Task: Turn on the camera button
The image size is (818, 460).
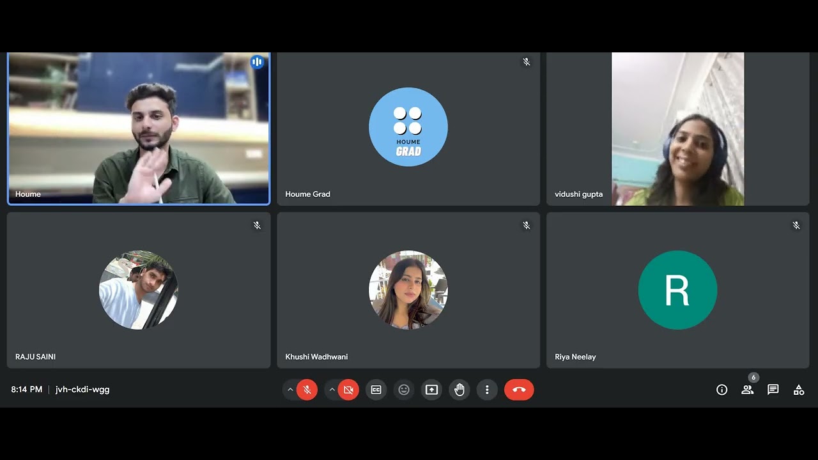Action: [348, 390]
